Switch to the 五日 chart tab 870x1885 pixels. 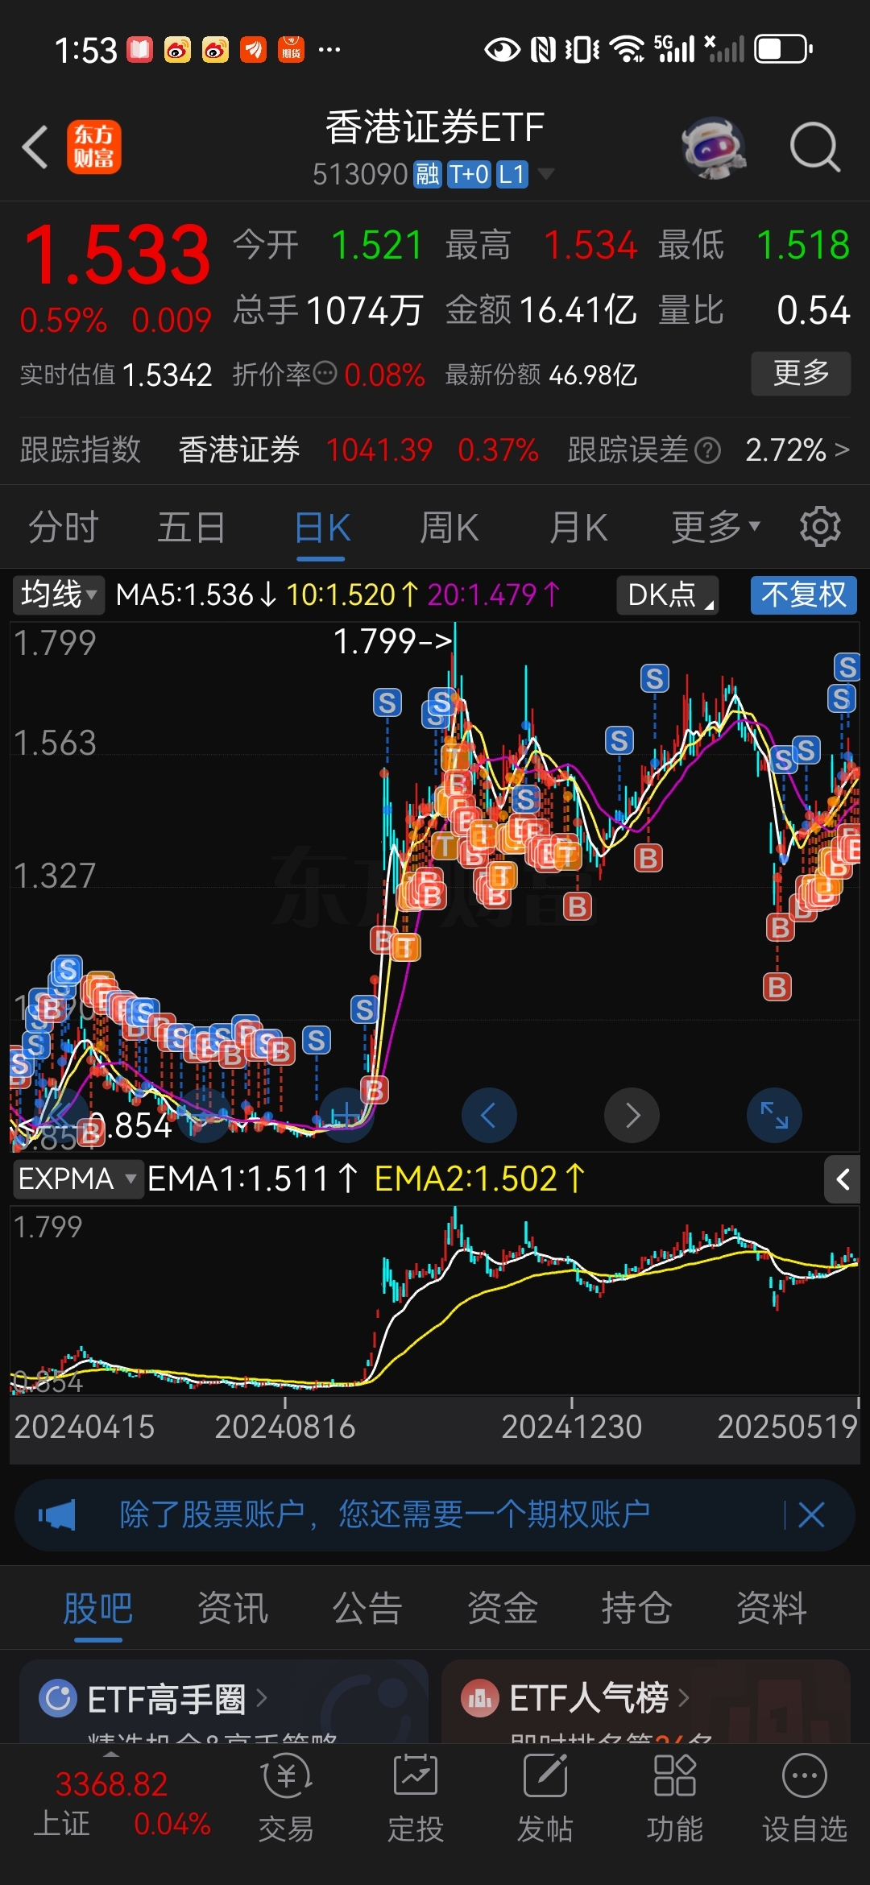(192, 528)
